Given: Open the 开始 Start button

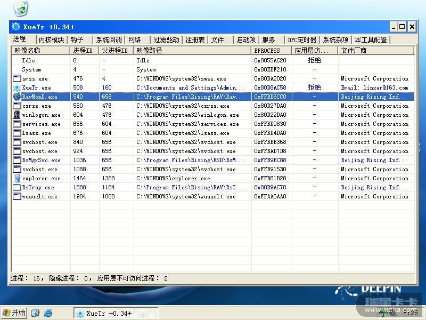Looking at the screenshot, I should (x=14, y=313).
